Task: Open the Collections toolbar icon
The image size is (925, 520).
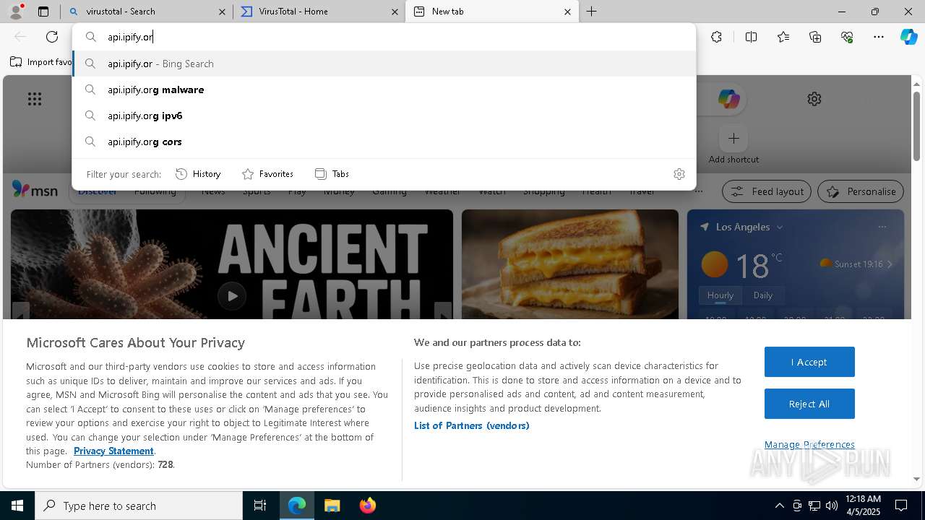Action: coord(815,37)
